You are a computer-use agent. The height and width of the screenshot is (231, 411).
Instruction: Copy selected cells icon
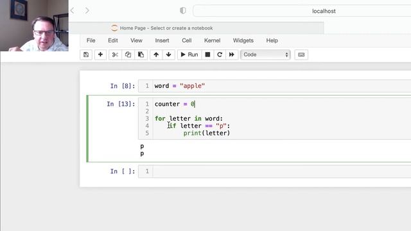[x=128, y=55]
